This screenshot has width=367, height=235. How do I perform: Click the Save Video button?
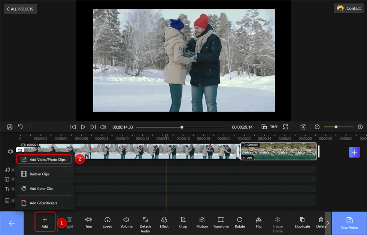pos(349,223)
